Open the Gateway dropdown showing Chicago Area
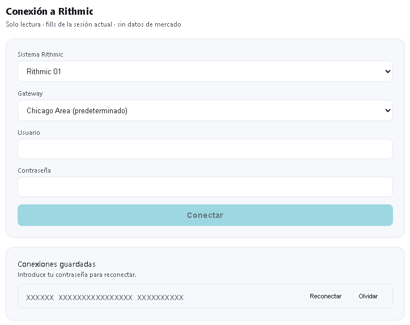Image resolution: width=410 pixels, height=325 pixels. pos(205,110)
